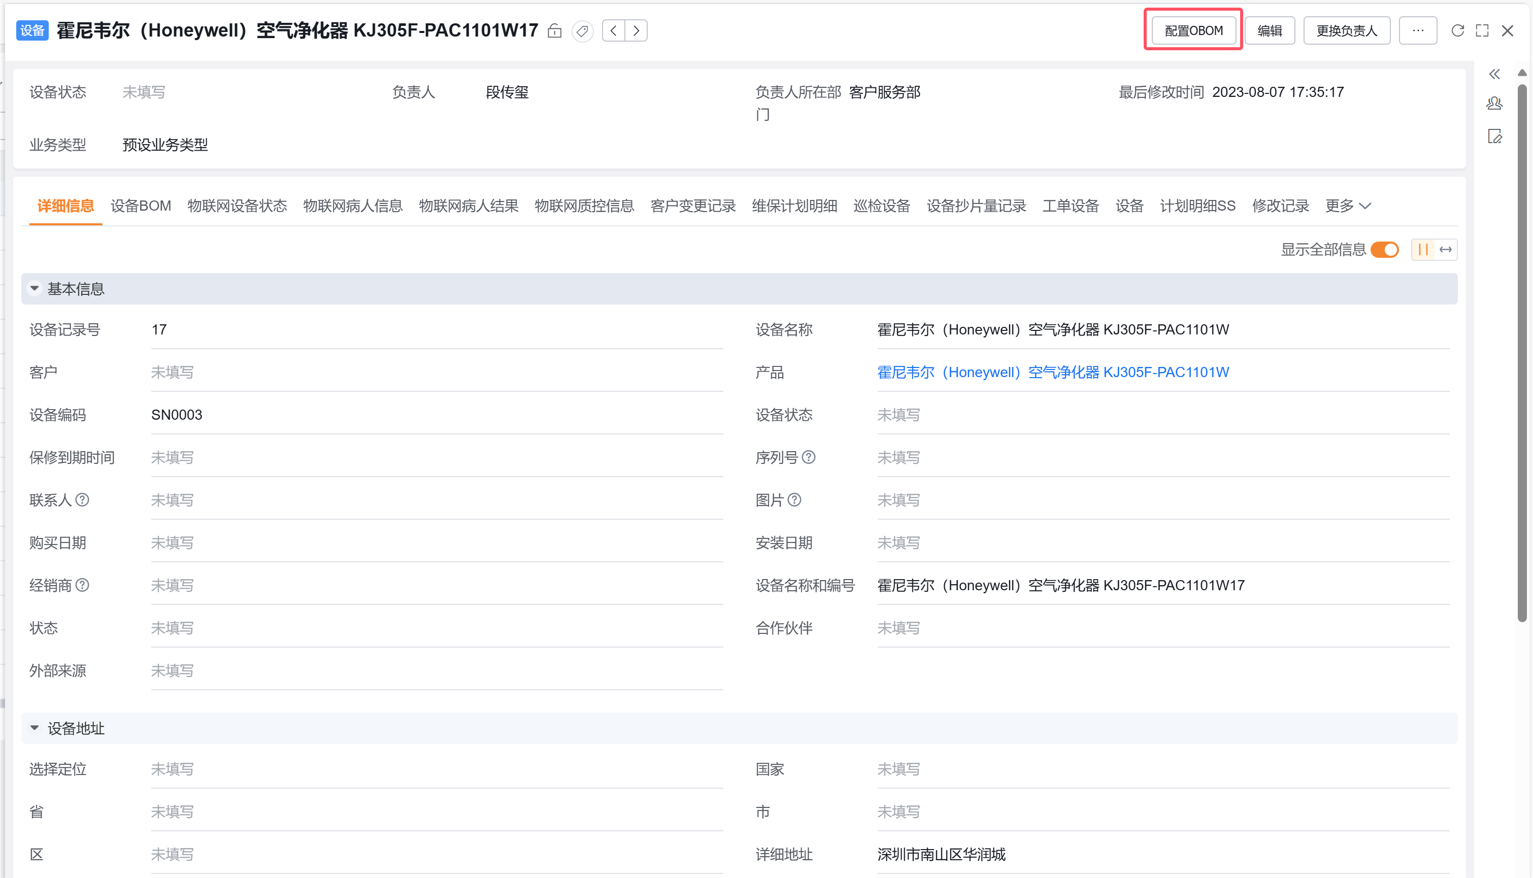Collapse the 基本信息 section
Screen dimensions: 1533x878
tap(35, 289)
